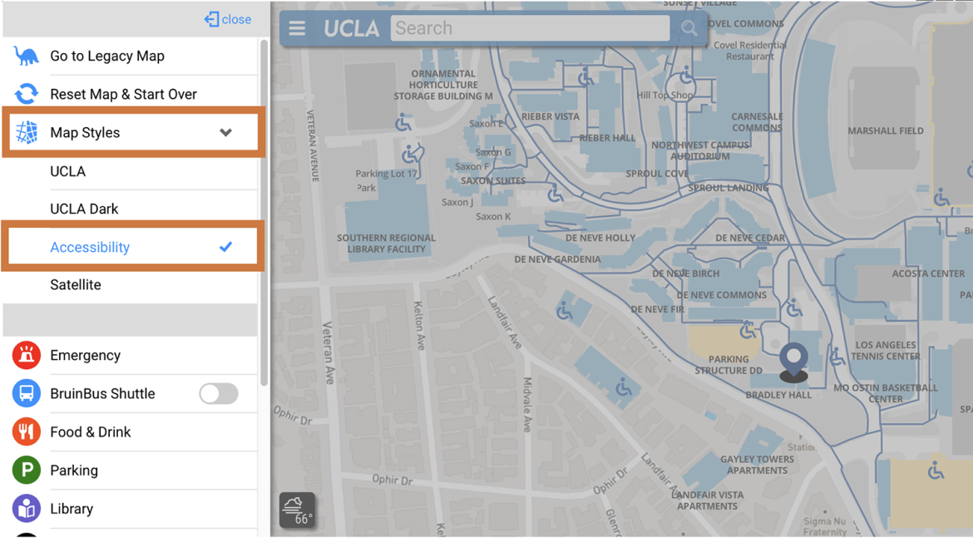This screenshot has height=547, width=973.
Task: Click the side panel scrollbar
Action: [264, 213]
